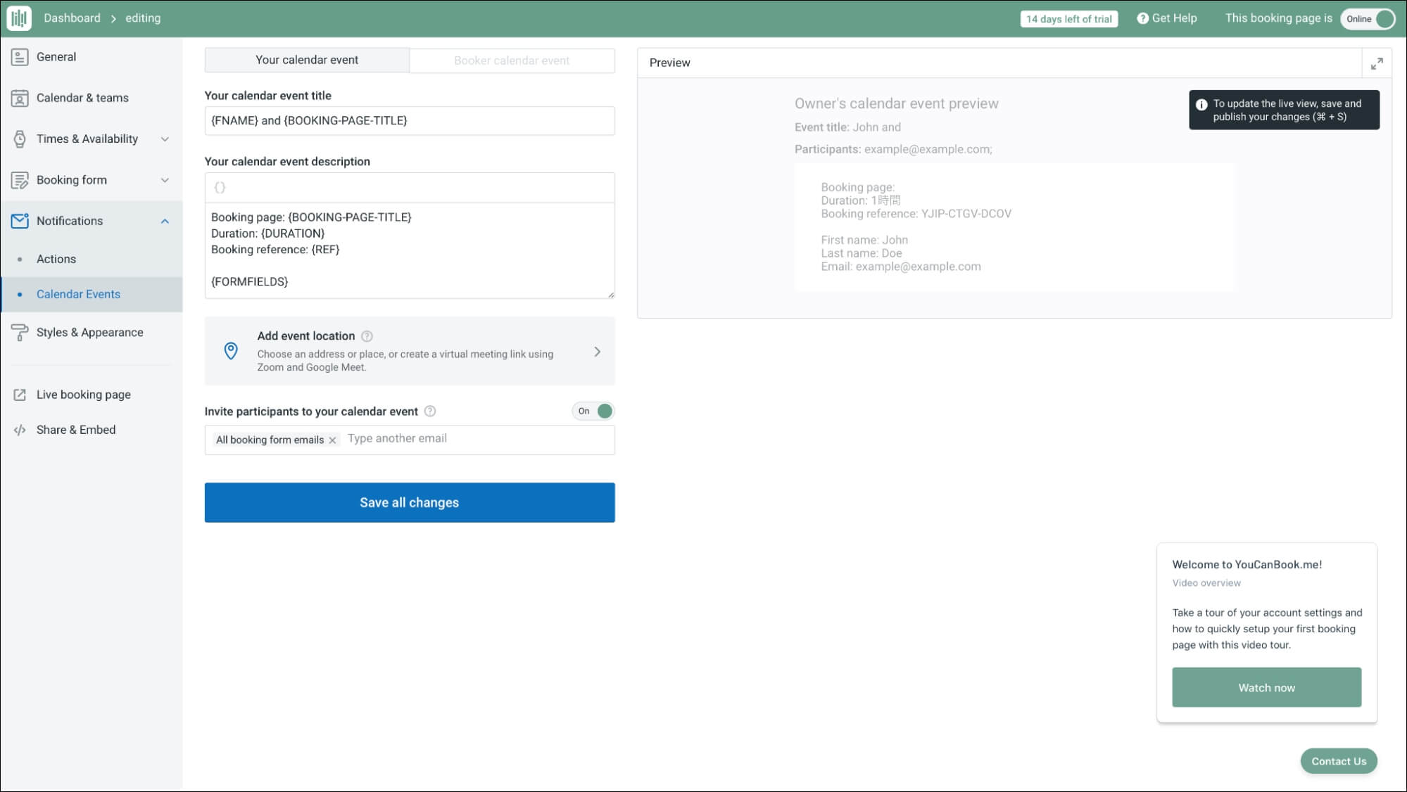
Task: Expand Times & Availability submenu chevron
Action: [165, 139]
